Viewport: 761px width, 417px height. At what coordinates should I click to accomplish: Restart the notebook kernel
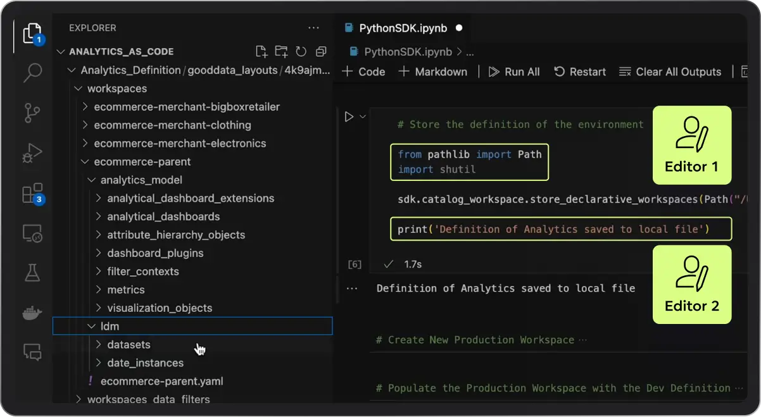580,72
